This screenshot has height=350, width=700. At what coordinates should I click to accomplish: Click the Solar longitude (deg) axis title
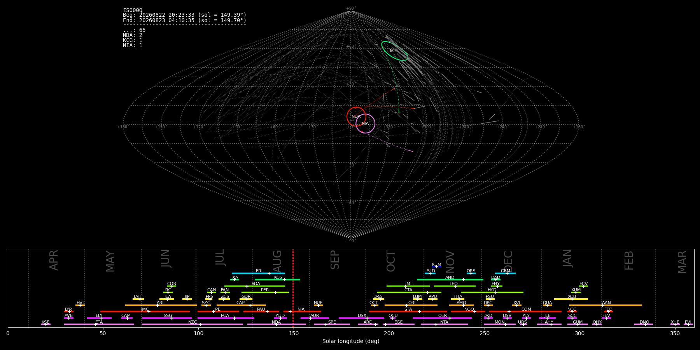coord(351,341)
